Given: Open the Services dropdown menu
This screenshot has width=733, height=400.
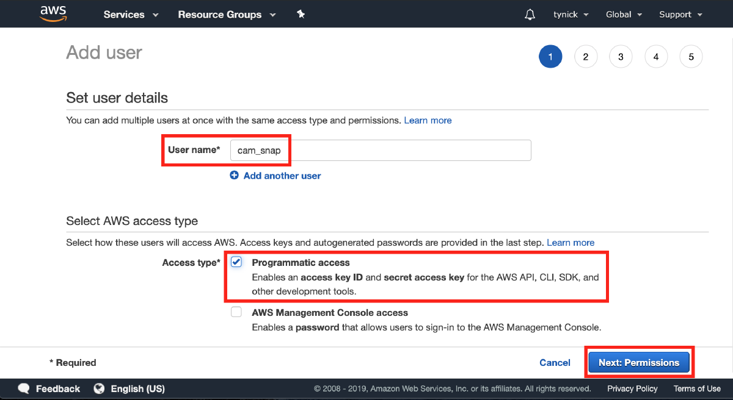Looking at the screenshot, I should [x=131, y=15].
